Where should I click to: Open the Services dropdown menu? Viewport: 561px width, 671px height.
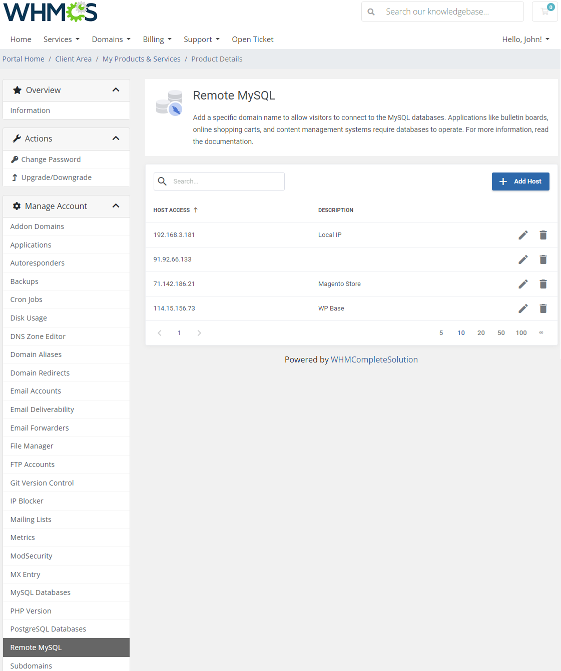(62, 39)
